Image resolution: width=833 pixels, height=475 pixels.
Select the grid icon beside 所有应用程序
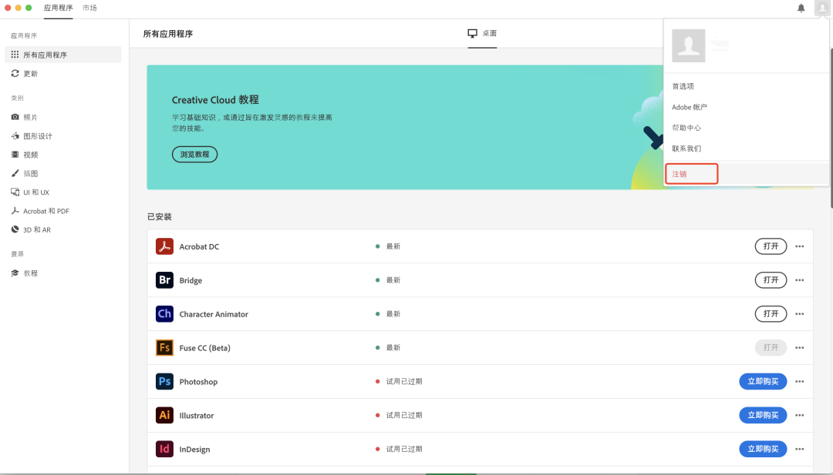15,55
